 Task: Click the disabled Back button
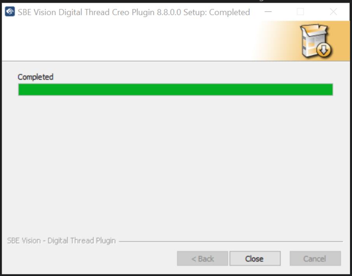pos(203,258)
